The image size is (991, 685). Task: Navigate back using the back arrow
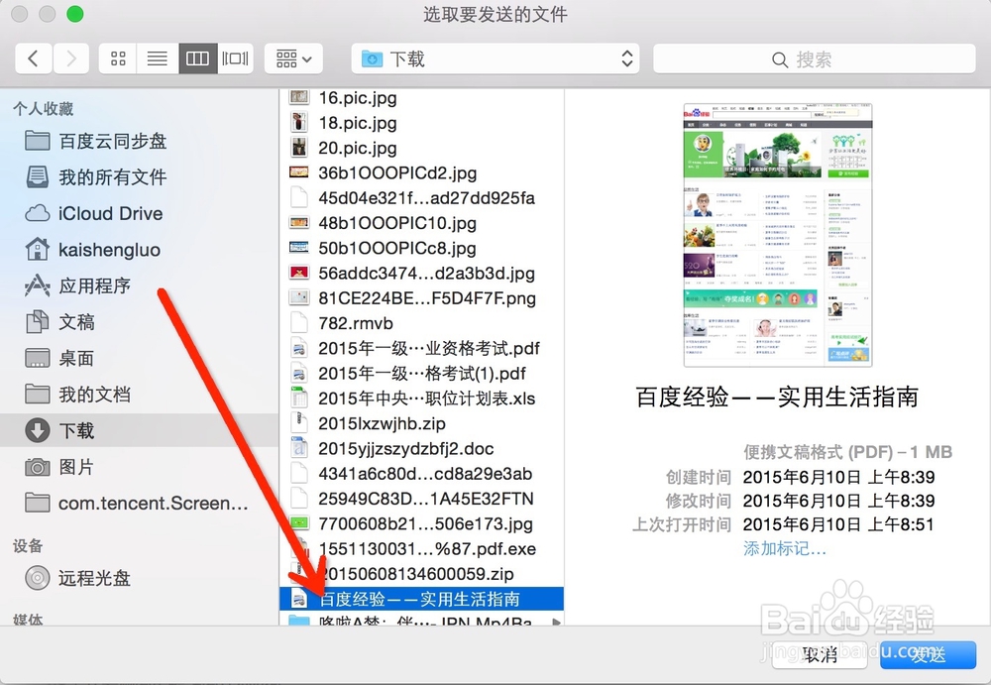click(33, 57)
